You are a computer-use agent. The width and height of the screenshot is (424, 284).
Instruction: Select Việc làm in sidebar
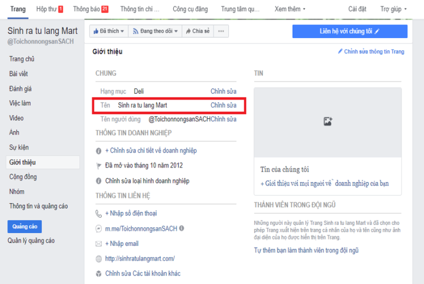tap(20, 103)
